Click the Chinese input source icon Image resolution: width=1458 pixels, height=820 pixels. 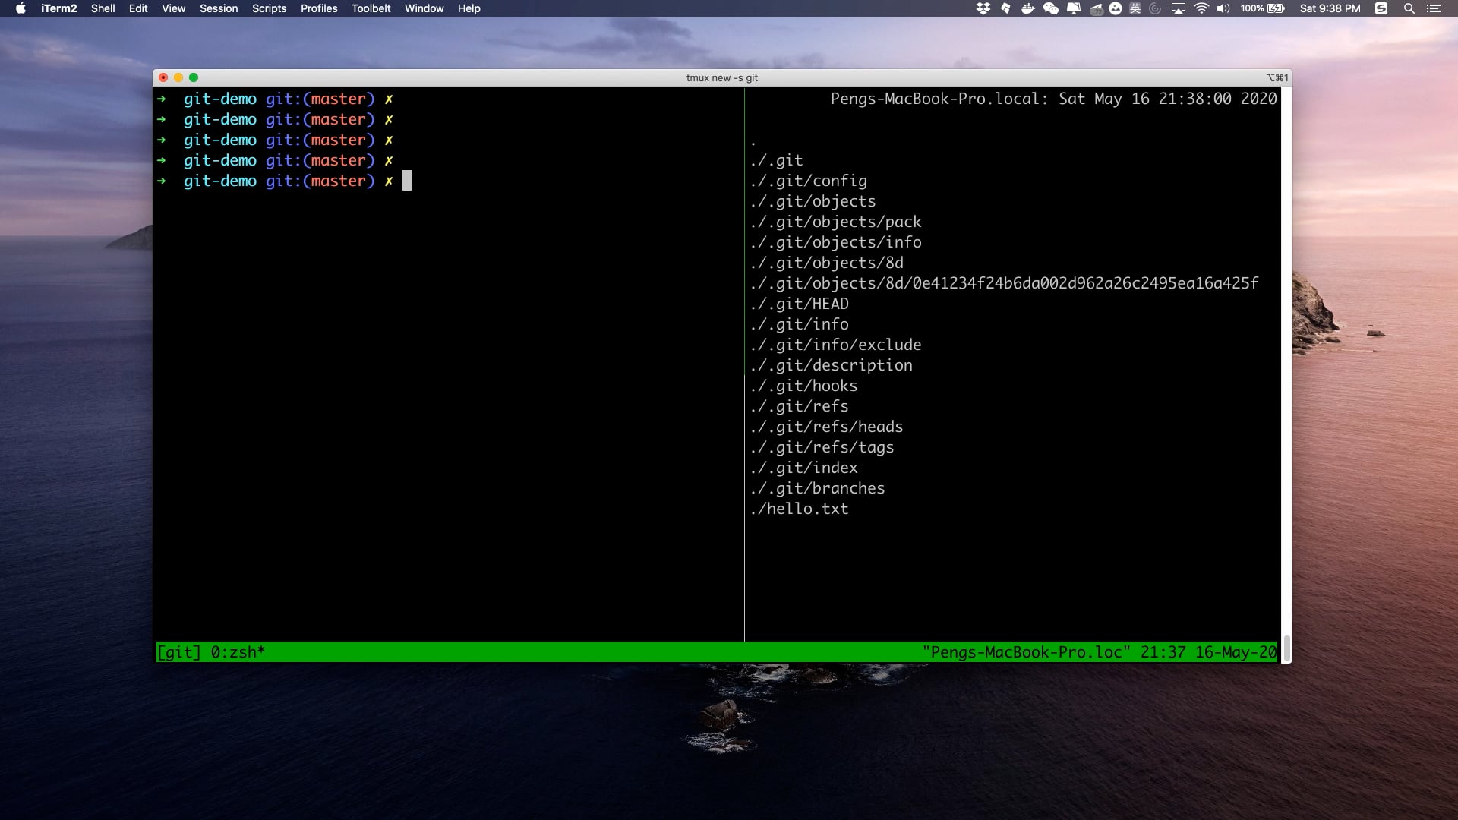coord(1135,8)
